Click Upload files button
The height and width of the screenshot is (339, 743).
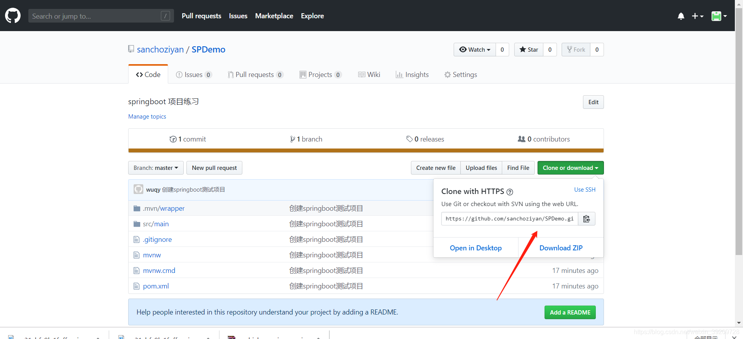pos(481,168)
